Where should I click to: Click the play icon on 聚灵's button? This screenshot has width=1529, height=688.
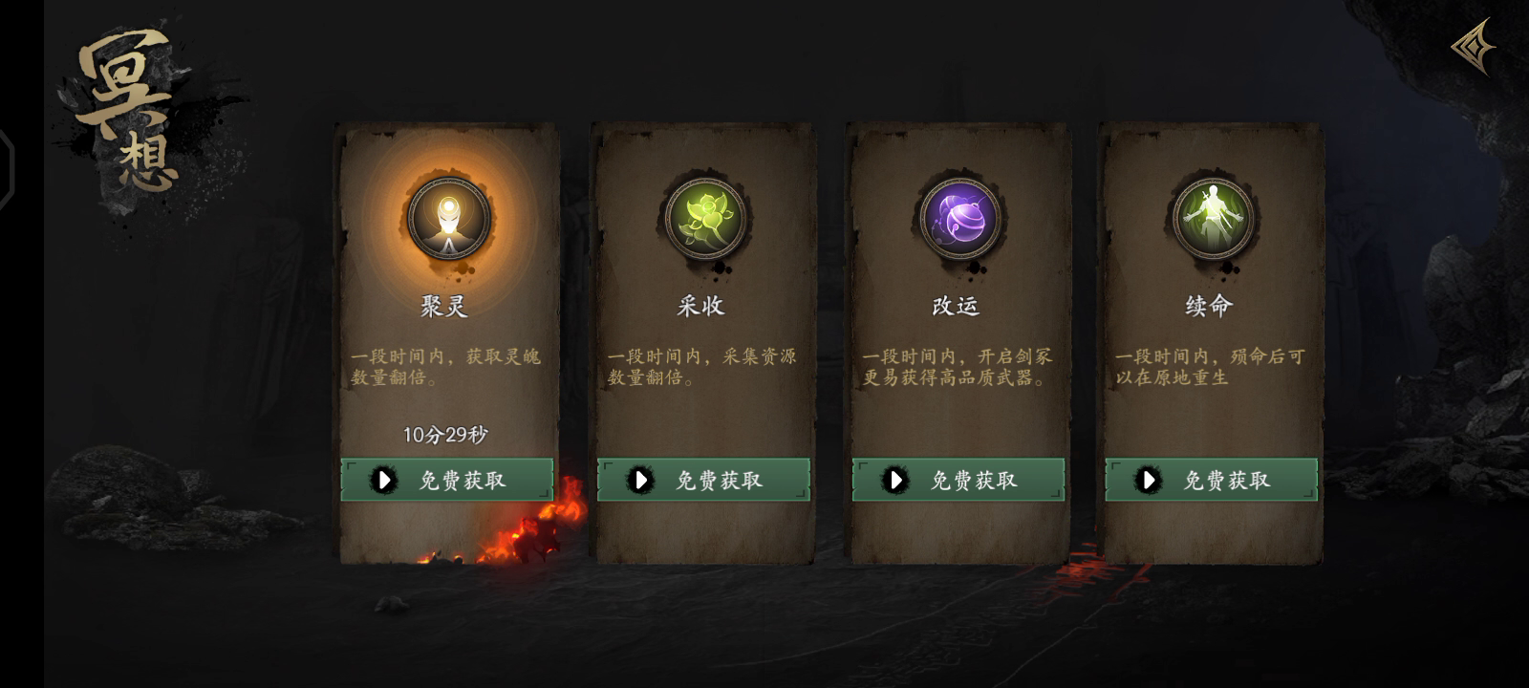coord(383,480)
